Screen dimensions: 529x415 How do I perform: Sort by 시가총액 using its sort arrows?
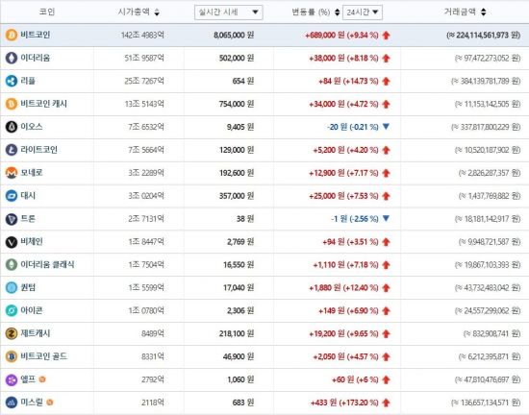point(157,12)
